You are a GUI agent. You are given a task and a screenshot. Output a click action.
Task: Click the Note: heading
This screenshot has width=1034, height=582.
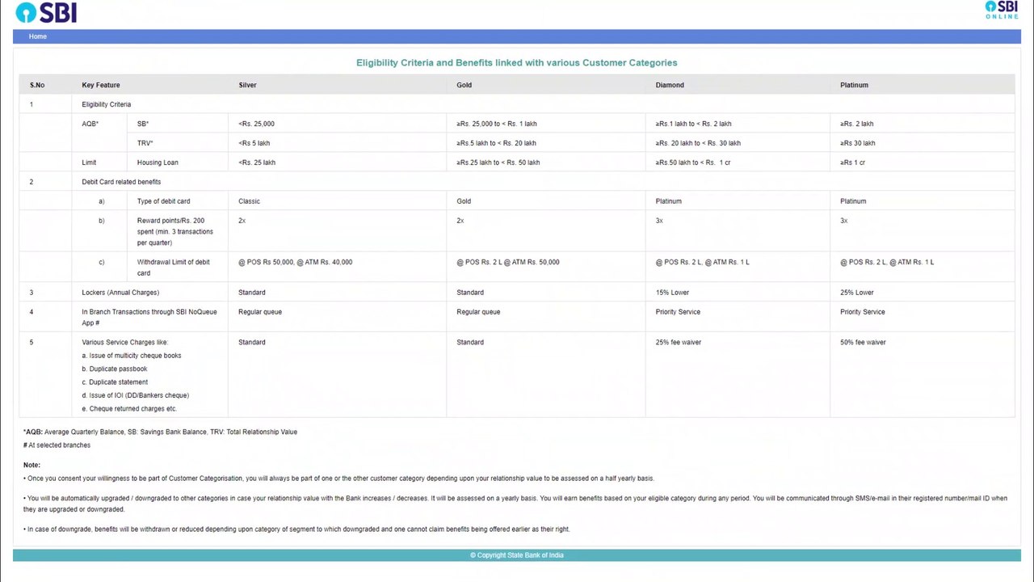[32, 465]
